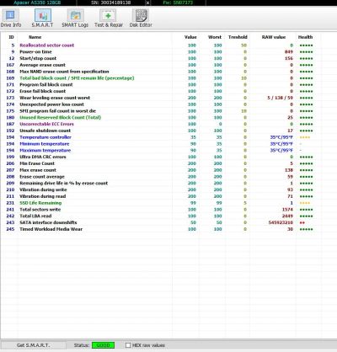Viewport: 337px width, 352px height.
Task: Select the Total sectors write row
Action: 160,210
